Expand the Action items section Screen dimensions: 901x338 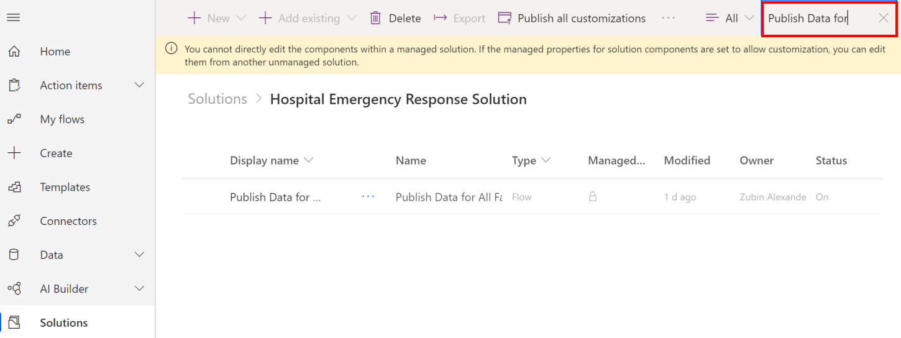(x=139, y=85)
